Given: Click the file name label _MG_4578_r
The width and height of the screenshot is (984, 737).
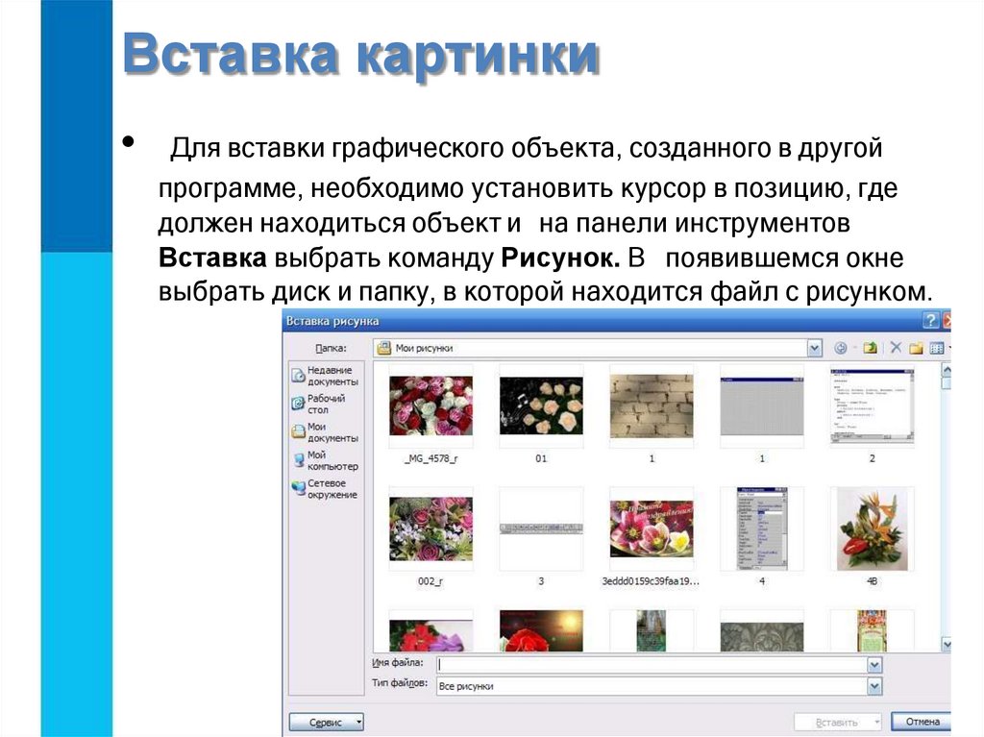Looking at the screenshot, I should coord(431,459).
